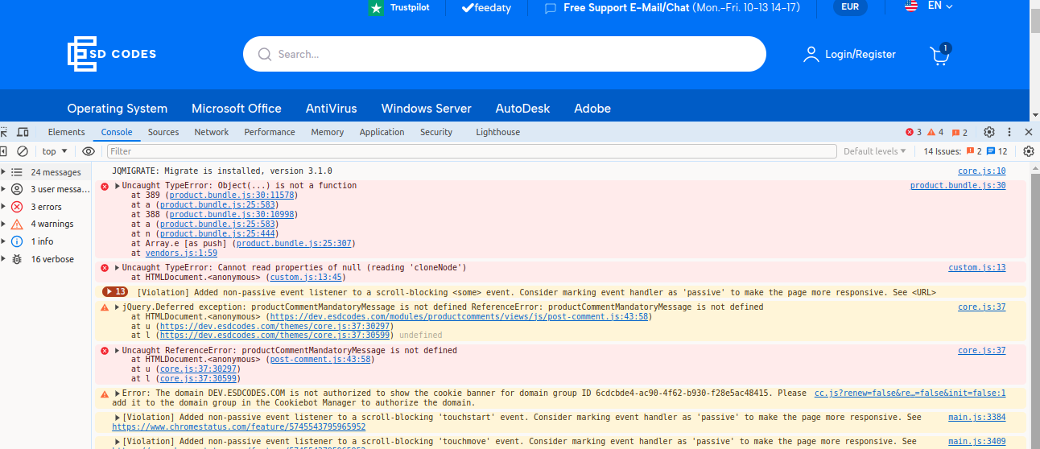Image resolution: width=1040 pixels, height=449 pixels.
Task: Open the shopping cart icon
Action: (x=939, y=54)
